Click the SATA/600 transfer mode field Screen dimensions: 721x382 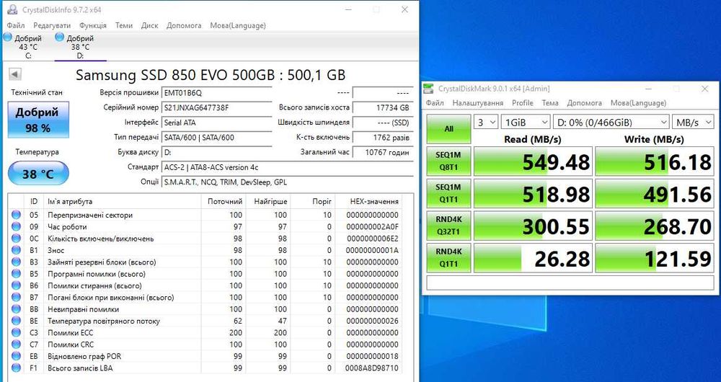(x=217, y=137)
